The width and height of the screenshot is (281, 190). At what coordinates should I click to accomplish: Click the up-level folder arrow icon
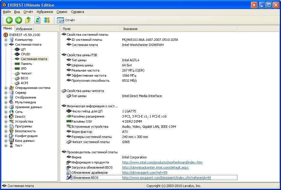(x=28, y=20)
